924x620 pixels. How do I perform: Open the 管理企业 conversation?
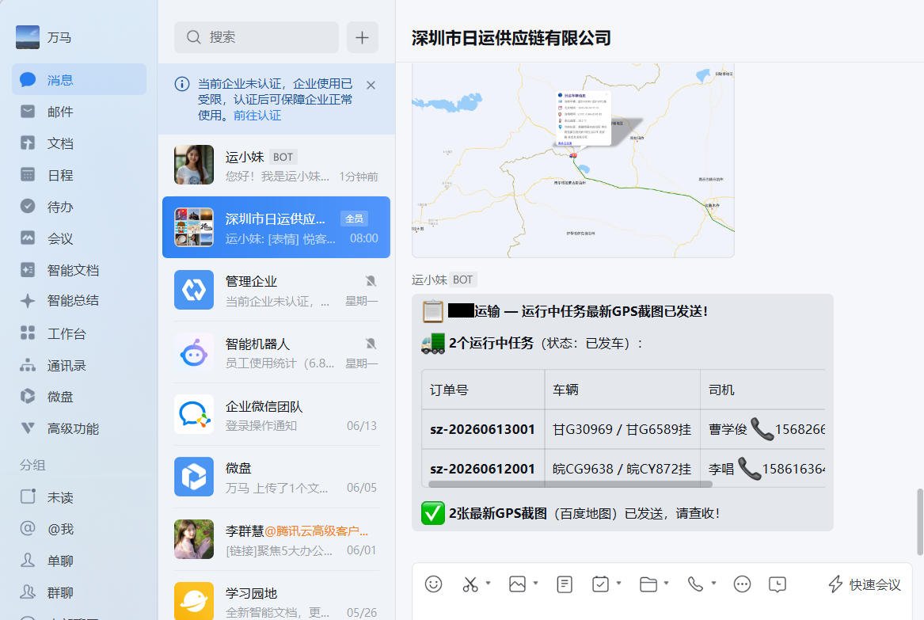tap(276, 290)
